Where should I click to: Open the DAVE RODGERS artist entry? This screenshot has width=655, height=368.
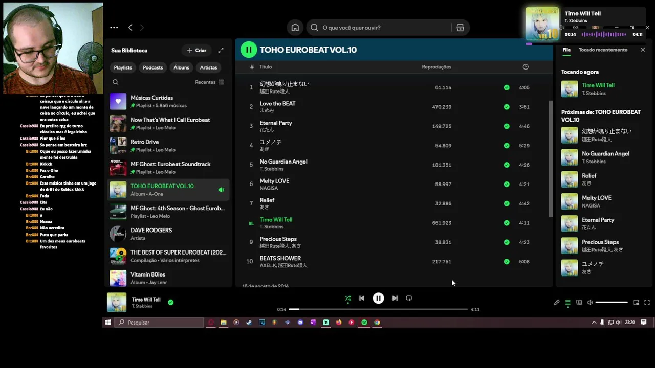(169, 234)
